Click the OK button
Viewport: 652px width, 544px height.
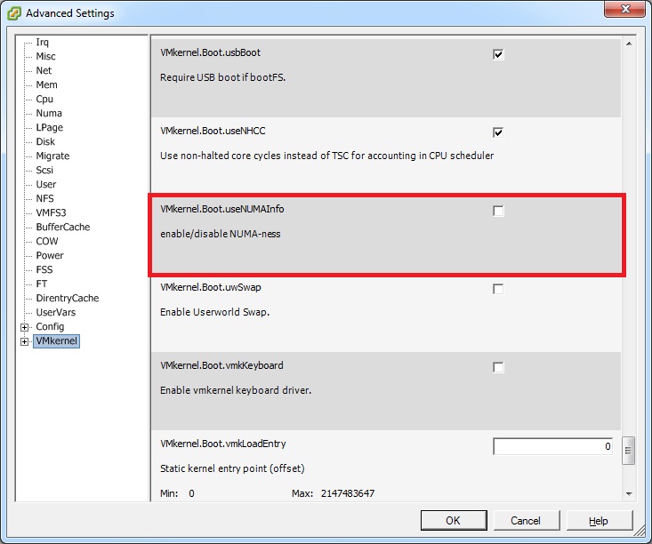point(454,520)
